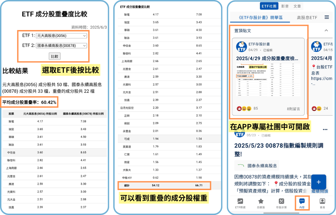
Task: Tap the 自選股 star icon
Action: coord(261,201)
